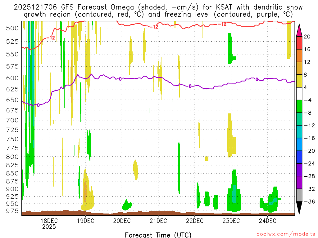Screen dimensions: 318x238
Task: Click the 525 pressure level label
Action: click(12, 42)
